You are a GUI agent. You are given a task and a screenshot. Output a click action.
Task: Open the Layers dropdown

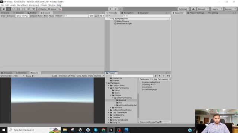pos(216,9)
